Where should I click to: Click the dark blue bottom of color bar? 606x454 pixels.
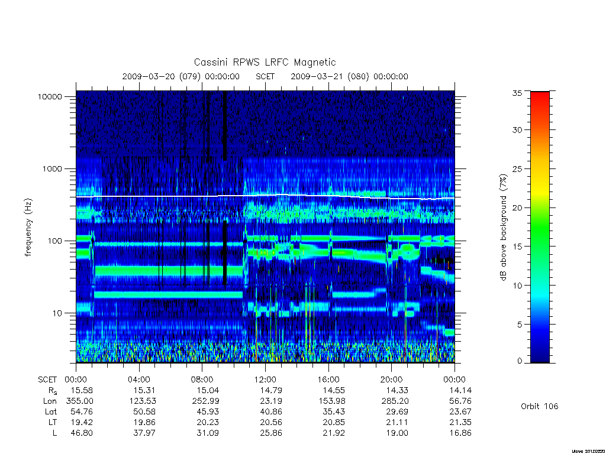tap(540, 358)
